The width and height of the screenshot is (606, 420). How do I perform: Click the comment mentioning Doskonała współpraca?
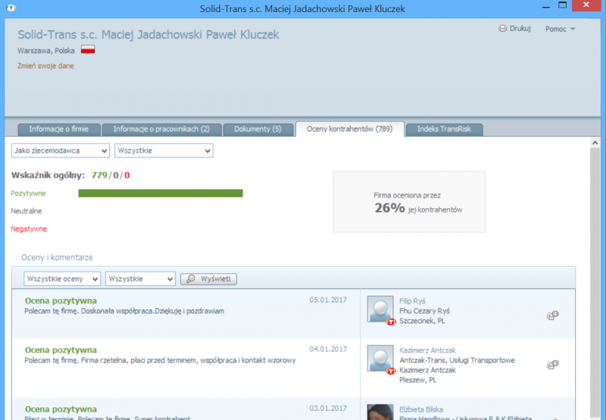coord(124,311)
